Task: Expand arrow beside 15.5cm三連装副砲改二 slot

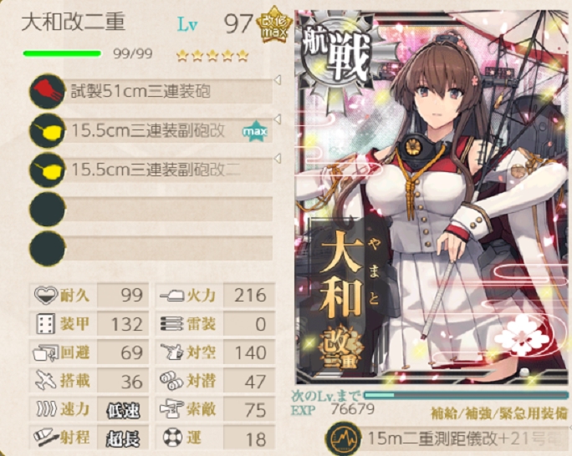Action: (x=278, y=159)
